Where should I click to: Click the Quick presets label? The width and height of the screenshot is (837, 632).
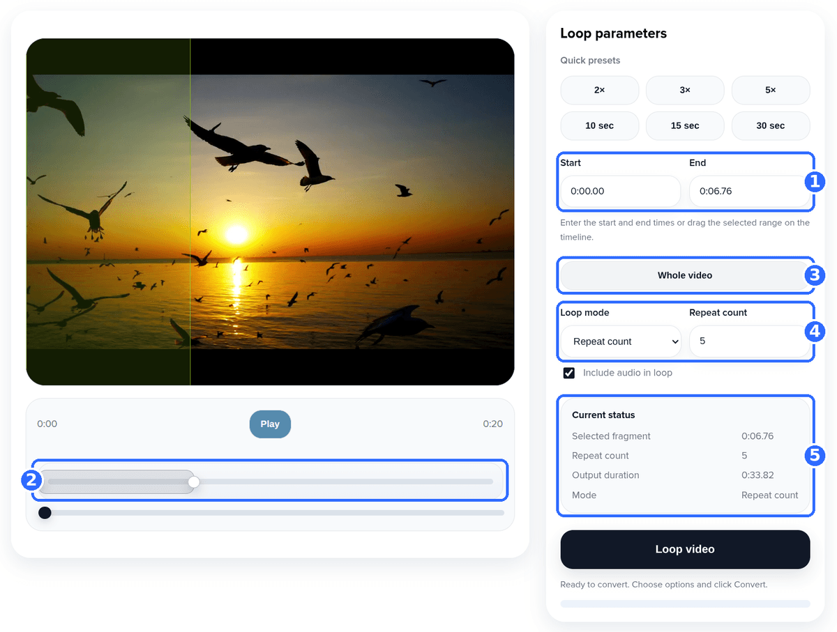[590, 61]
